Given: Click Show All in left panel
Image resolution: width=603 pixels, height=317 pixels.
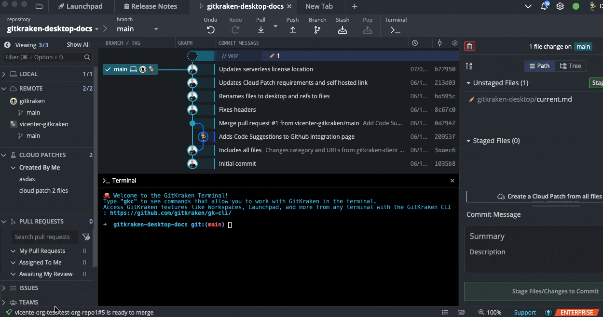Looking at the screenshot, I should point(78,45).
